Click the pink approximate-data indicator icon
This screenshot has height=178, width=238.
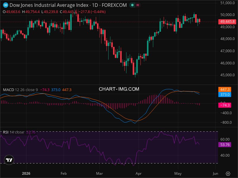[138, 5]
